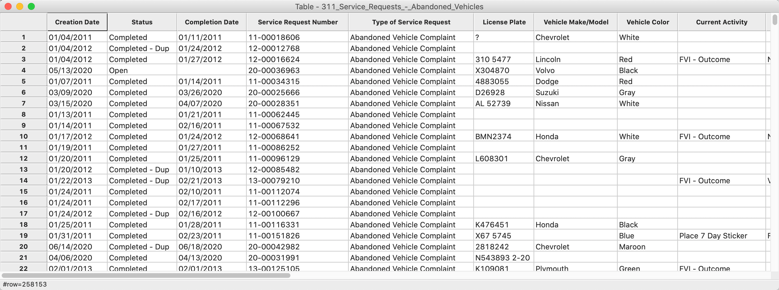The image size is (779, 290).
Task: Click the Completion Date column header
Action: [212, 22]
